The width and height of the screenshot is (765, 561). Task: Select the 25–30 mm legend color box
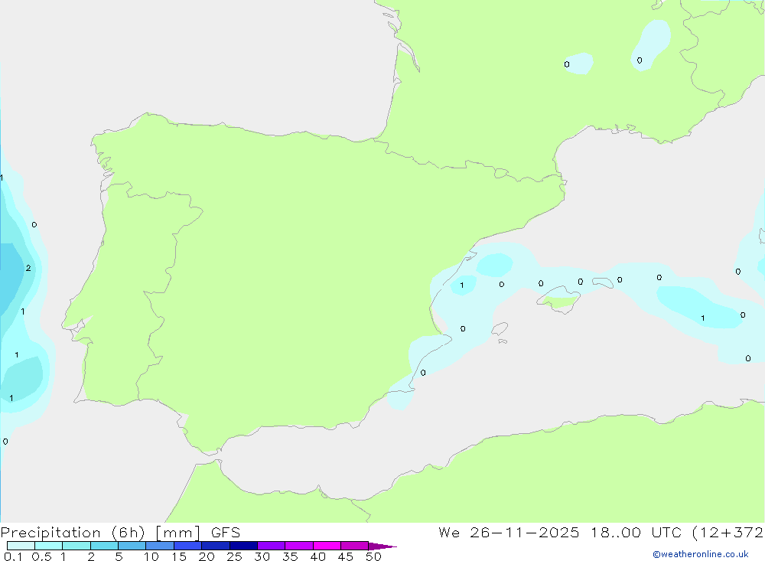[243, 546]
